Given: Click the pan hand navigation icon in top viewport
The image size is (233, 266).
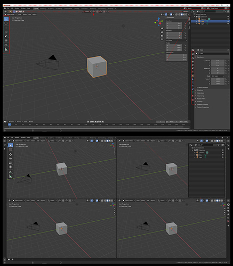Looking at the screenshot, I should (162, 32).
